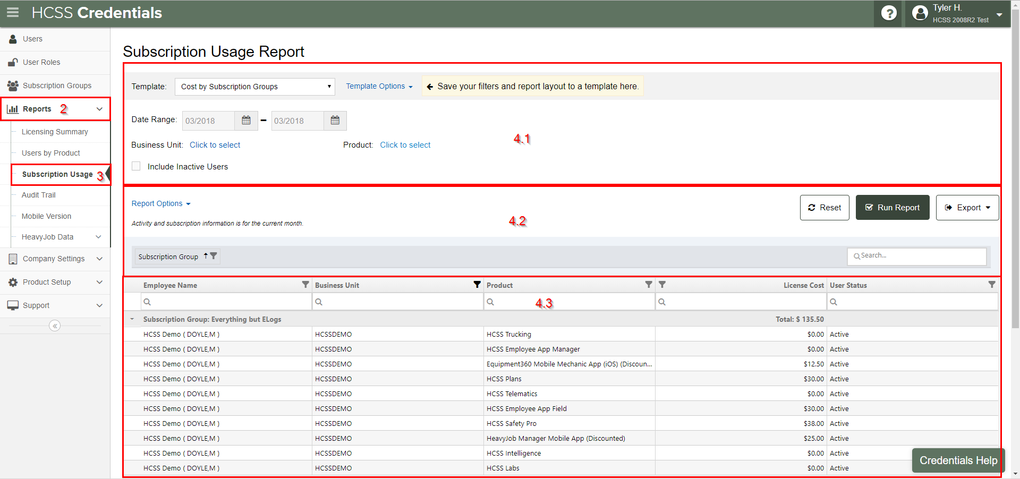The image size is (1020, 479).
Task: Open the hamburger navigation menu
Action: coord(13,12)
